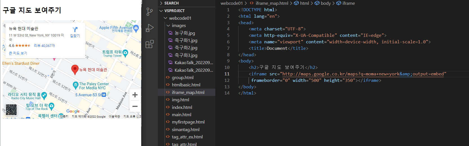Open 축구화1.jpg image file

tap(186, 41)
